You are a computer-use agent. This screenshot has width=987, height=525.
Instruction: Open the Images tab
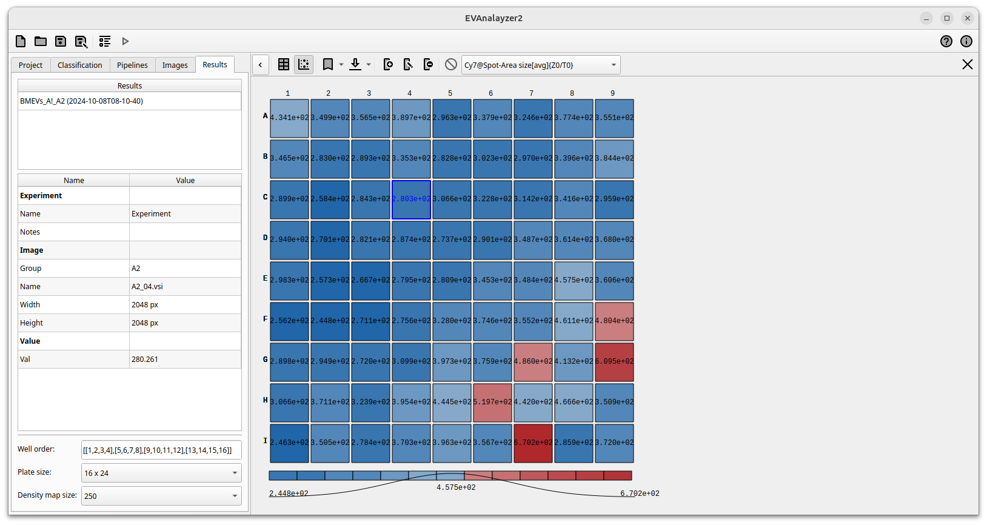click(175, 65)
